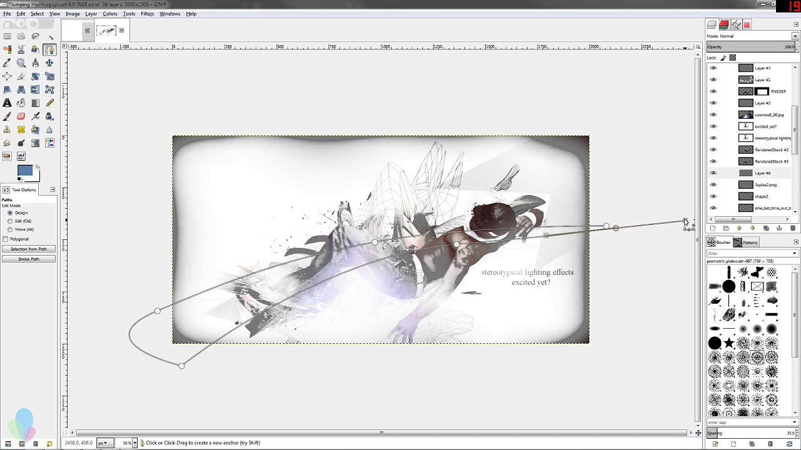This screenshot has height=450, width=801.
Task: Select the Pencil tool
Action: point(50,103)
